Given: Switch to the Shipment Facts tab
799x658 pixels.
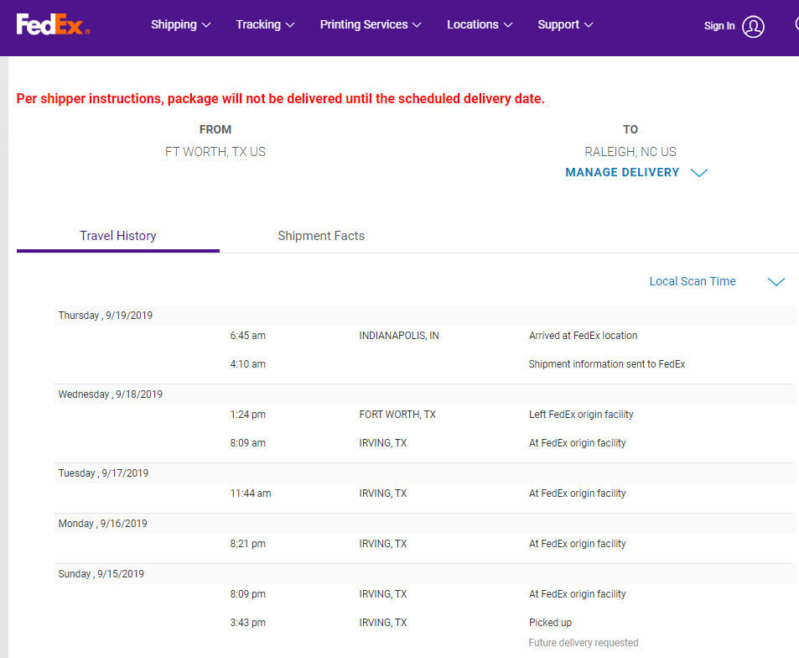Looking at the screenshot, I should click(321, 236).
